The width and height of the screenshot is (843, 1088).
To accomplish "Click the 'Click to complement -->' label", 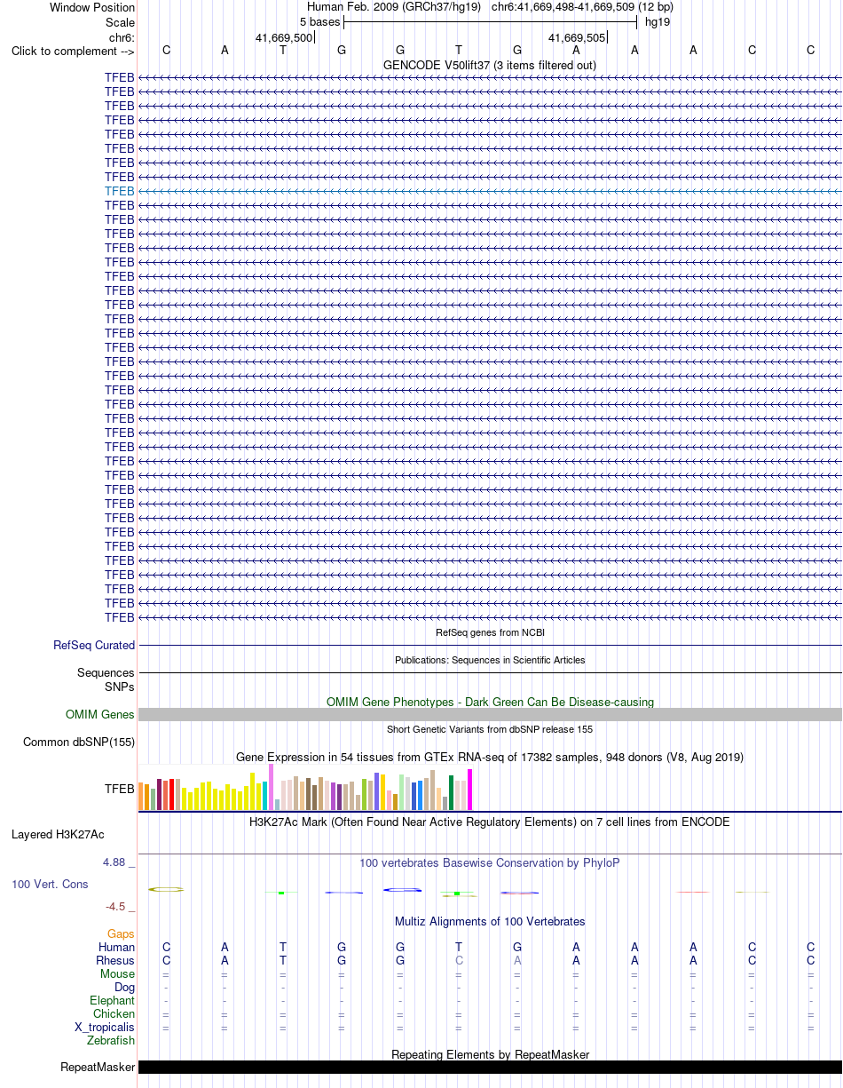I will 73,51.
